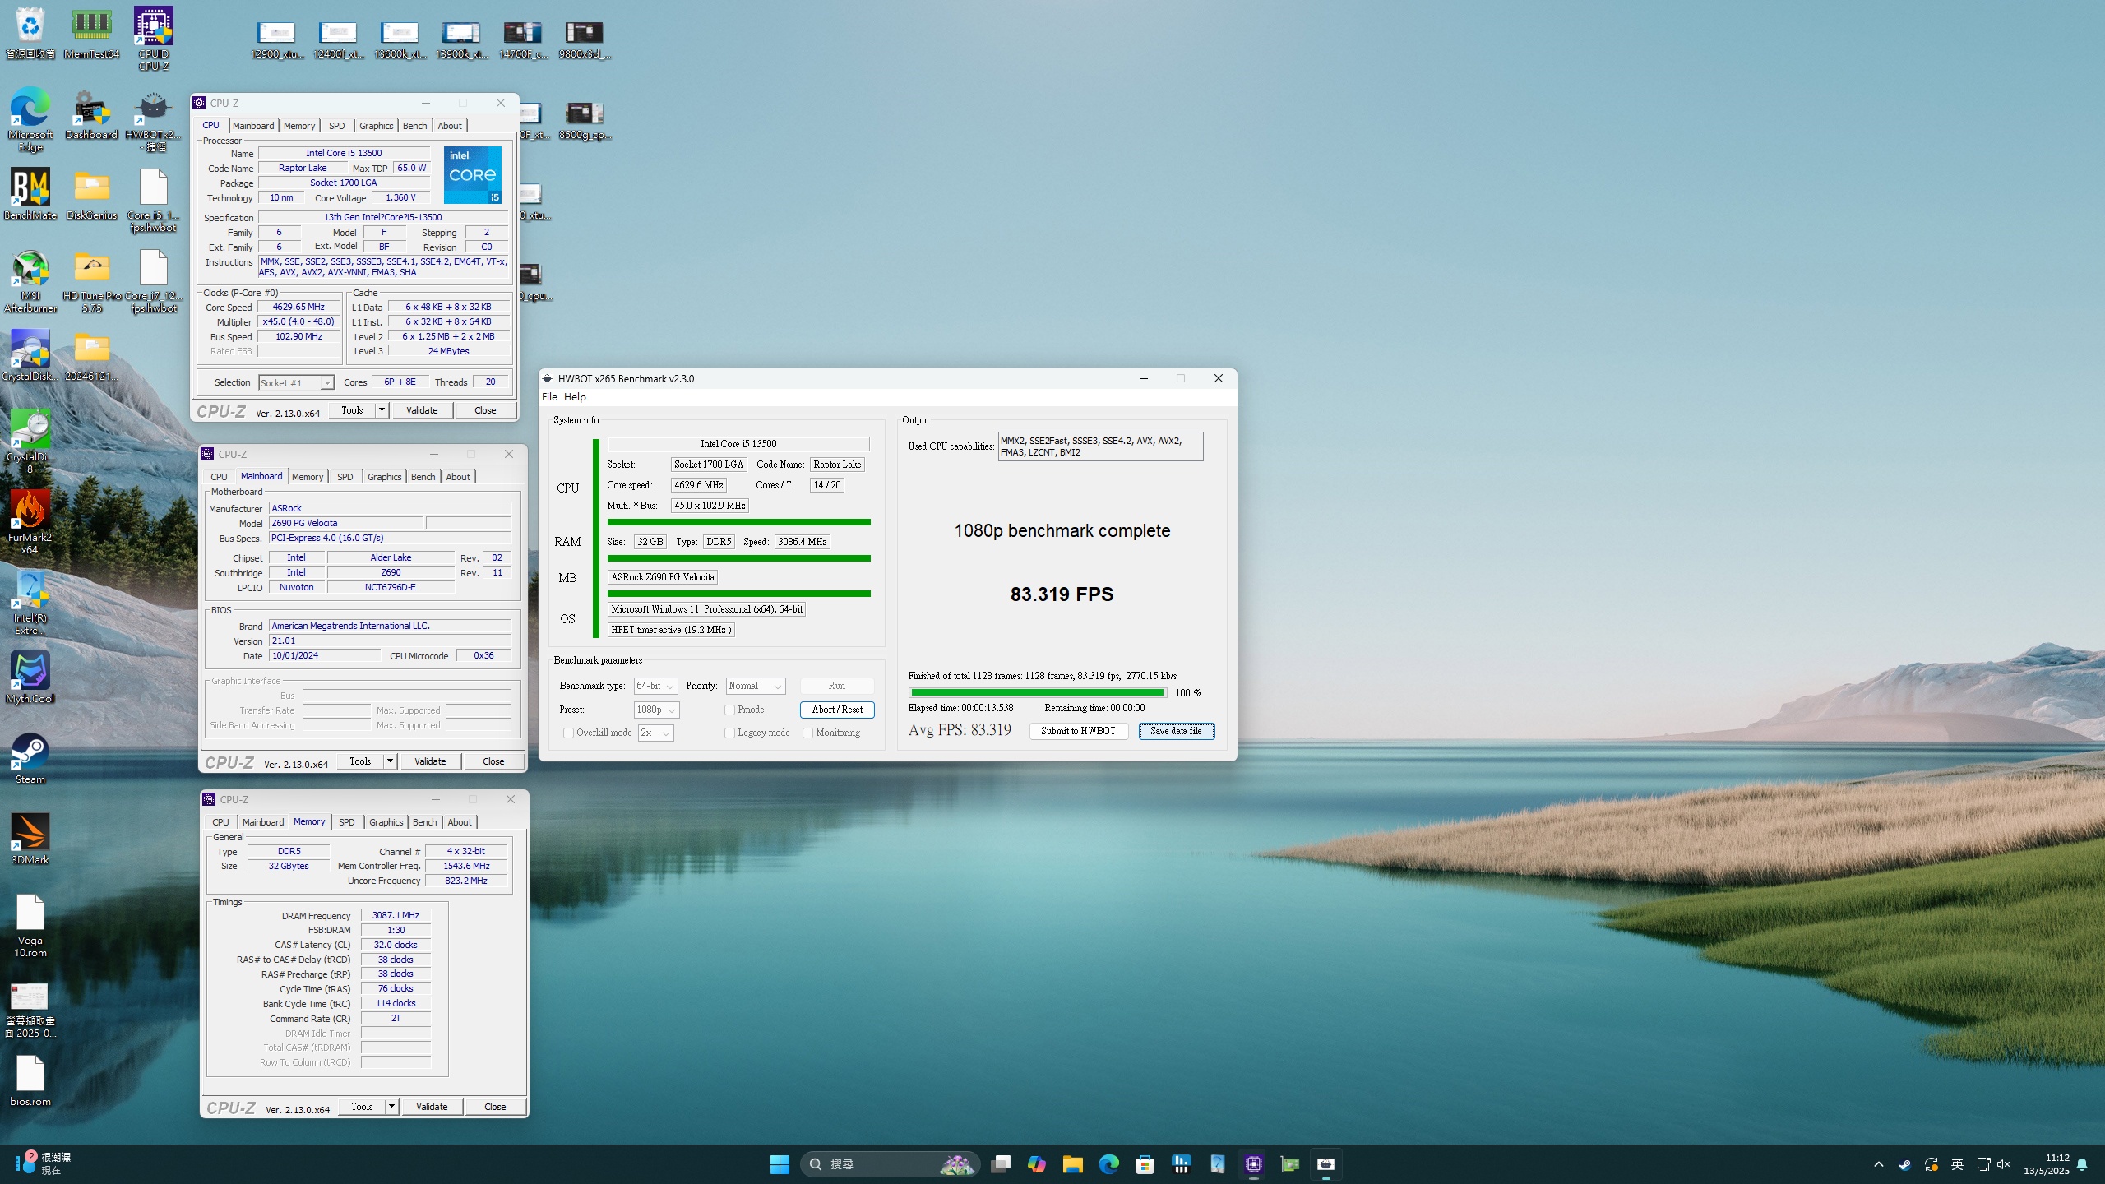The width and height of the screenshot is (2105, 1184).
Task: Launch FurMark2 x64 desktop icon
Action: click(30, 522)
